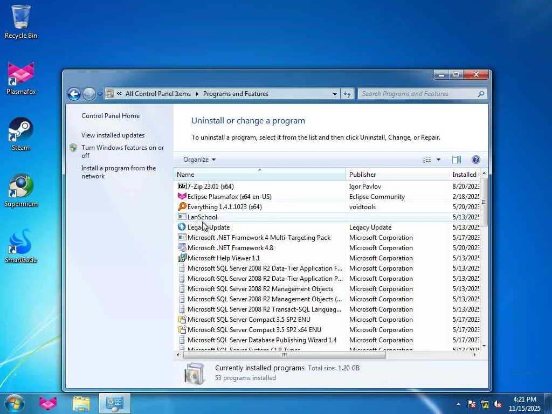Viewport: 552px width, 414px height.
Task: Open Turn Windows features on or off
Action: tap(122, 151)
